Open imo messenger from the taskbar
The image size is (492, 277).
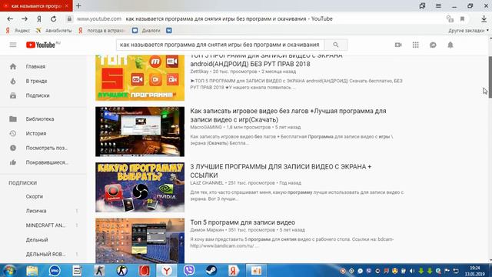(x=55, y=270)
